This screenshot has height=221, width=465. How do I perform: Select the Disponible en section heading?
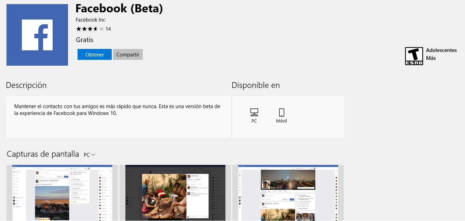click(256, 85)
